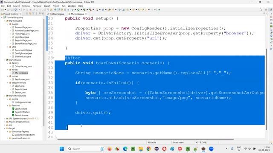Viewport: 273px width, 153px height.
Task: Click the Project Explorer vertical scrollbar
Action: click(x=44, y=73)
